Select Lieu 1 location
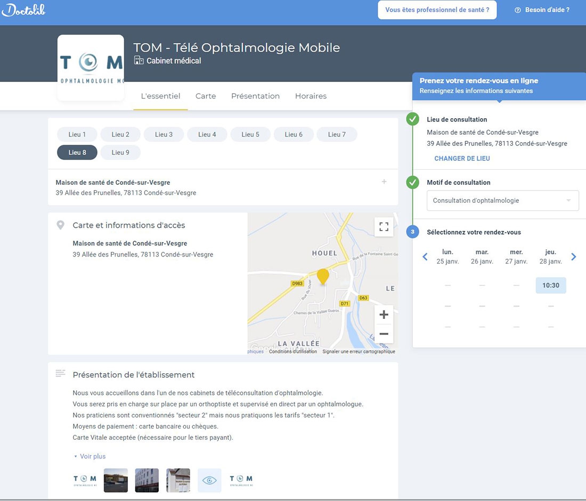 click(77, 135)
